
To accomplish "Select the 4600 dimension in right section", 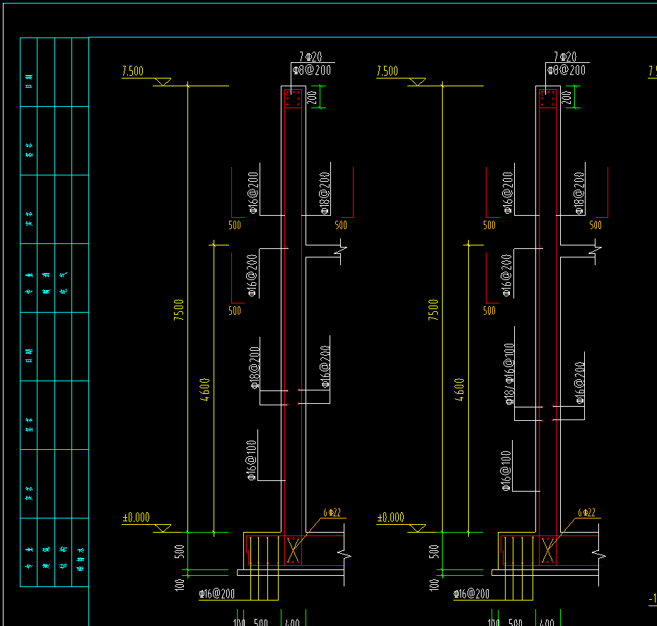I will coord(459,390).
